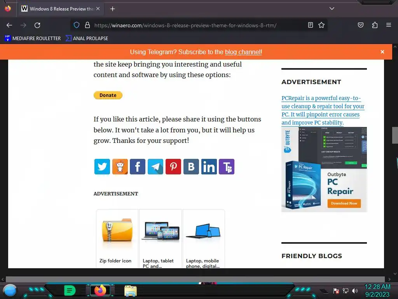Viewport: 398px width, 299px height.
Task: Go back to the previous page
Action: [9, 25]
